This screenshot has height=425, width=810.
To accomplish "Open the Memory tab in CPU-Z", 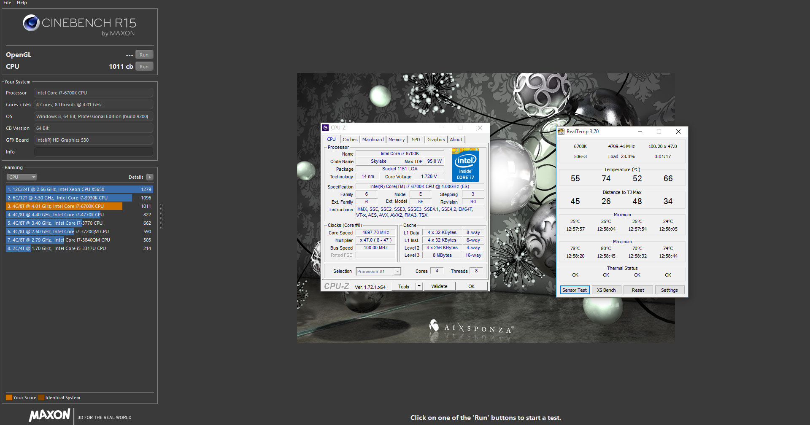I will [x=397, y=140].
